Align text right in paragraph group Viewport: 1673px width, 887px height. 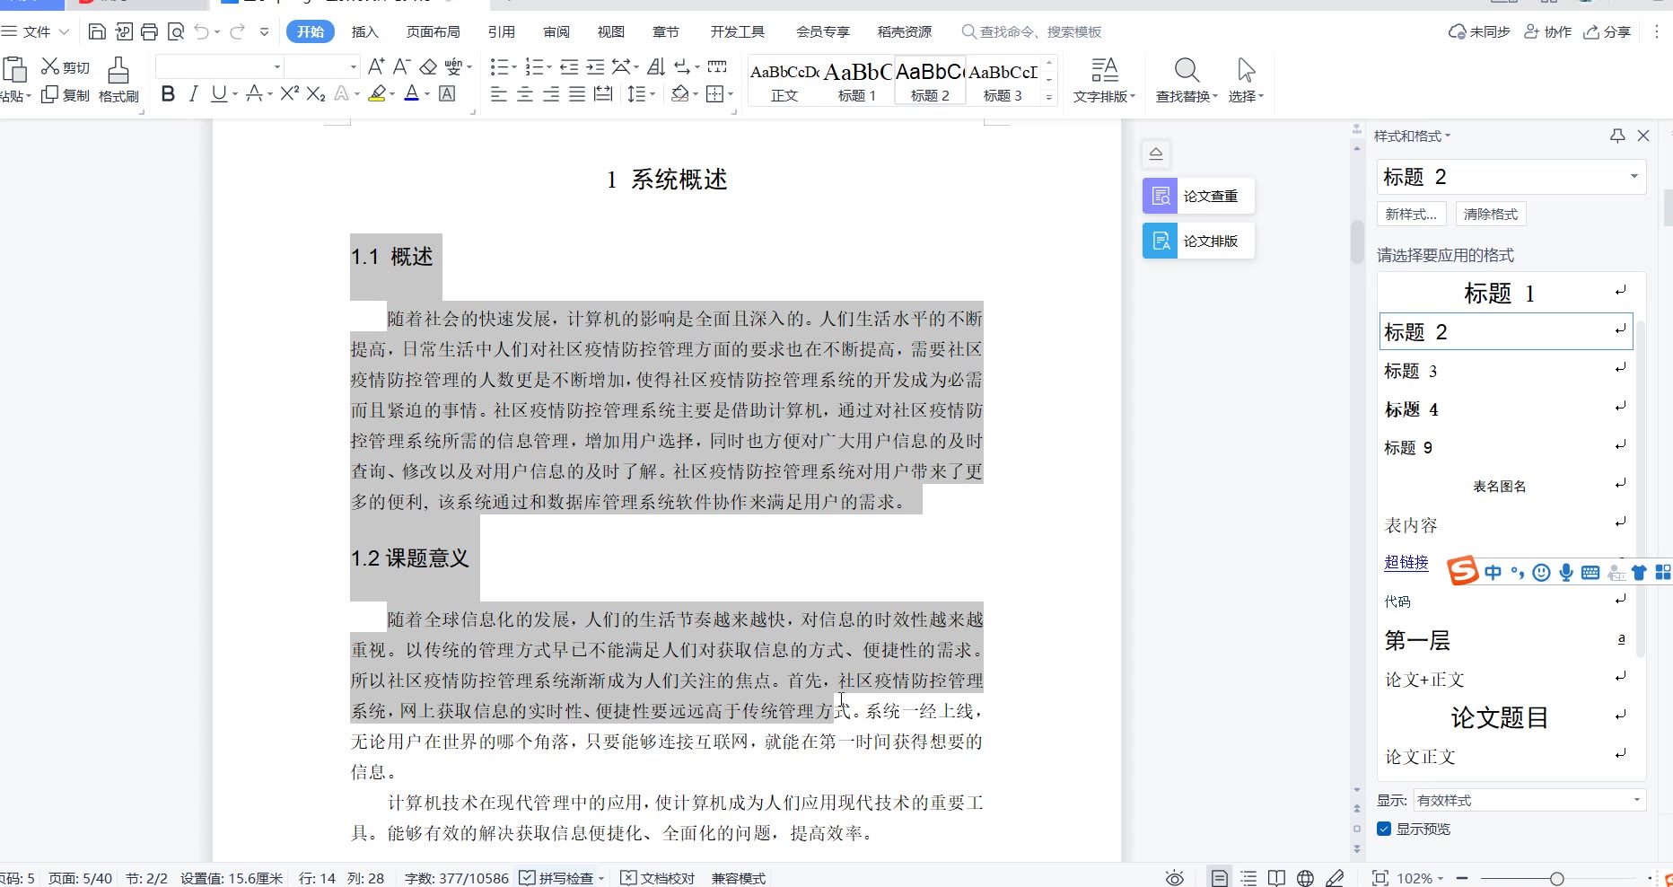[551, 93]
